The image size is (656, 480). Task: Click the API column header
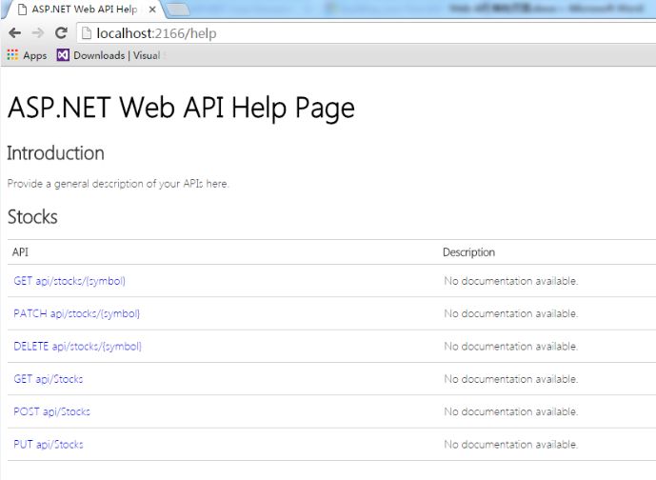click(20, 252)
